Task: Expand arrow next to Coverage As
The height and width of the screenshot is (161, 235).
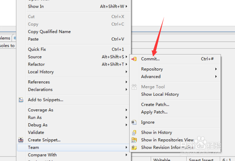Action: (x=126, y=110)
